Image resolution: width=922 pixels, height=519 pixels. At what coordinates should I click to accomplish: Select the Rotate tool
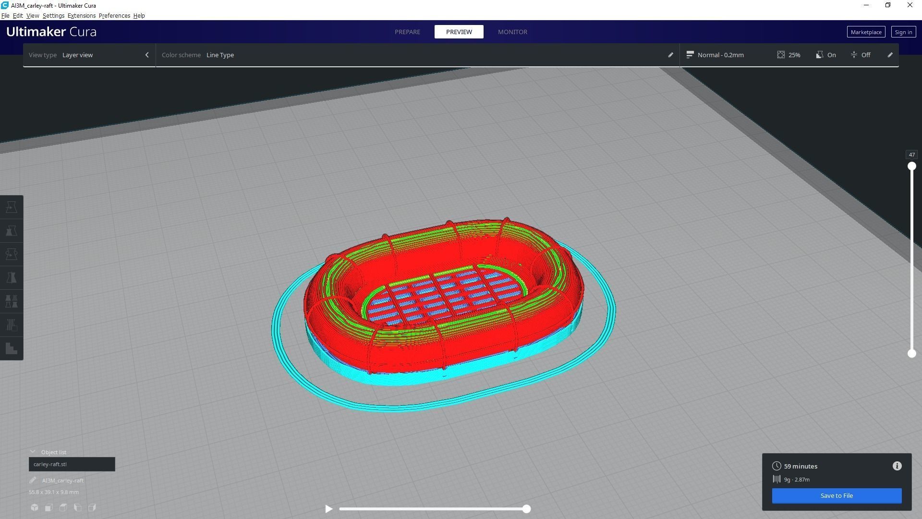pos(12,254)
